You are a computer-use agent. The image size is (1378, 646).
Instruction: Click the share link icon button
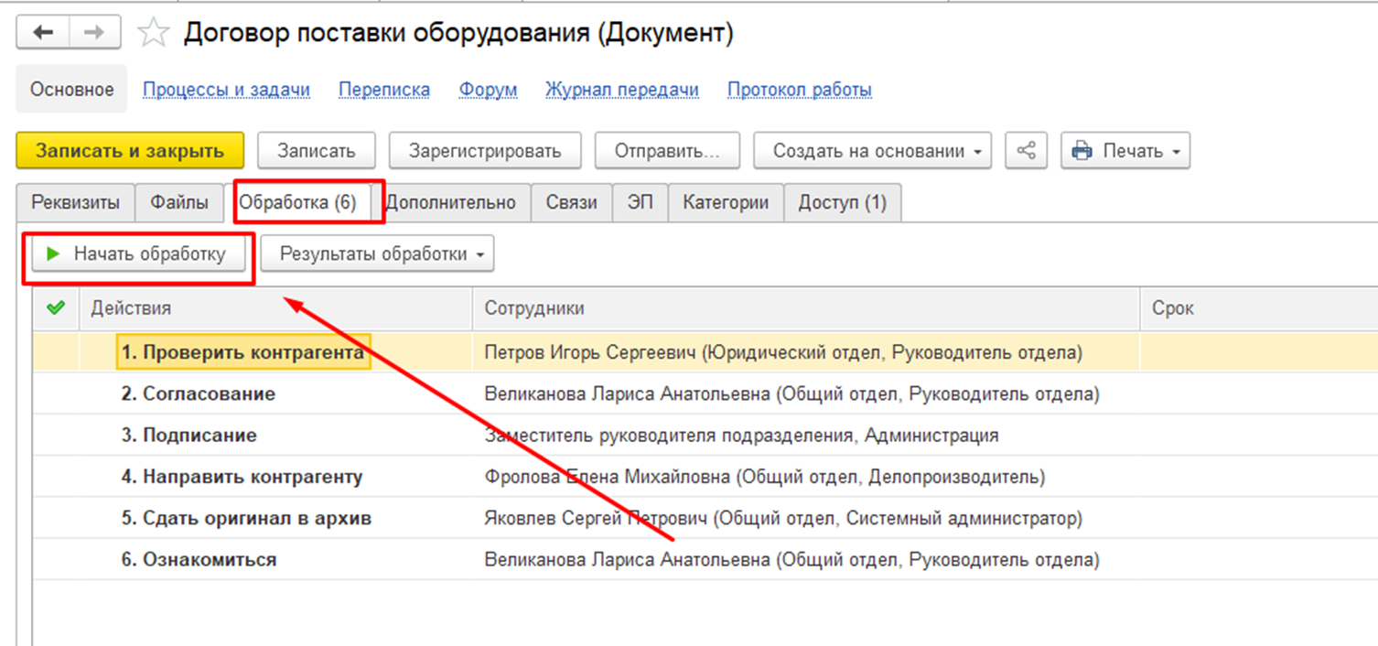pos(1026,151)
